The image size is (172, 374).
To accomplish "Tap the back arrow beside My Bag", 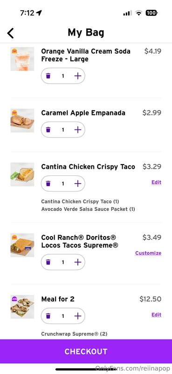I will pos(10,33).
